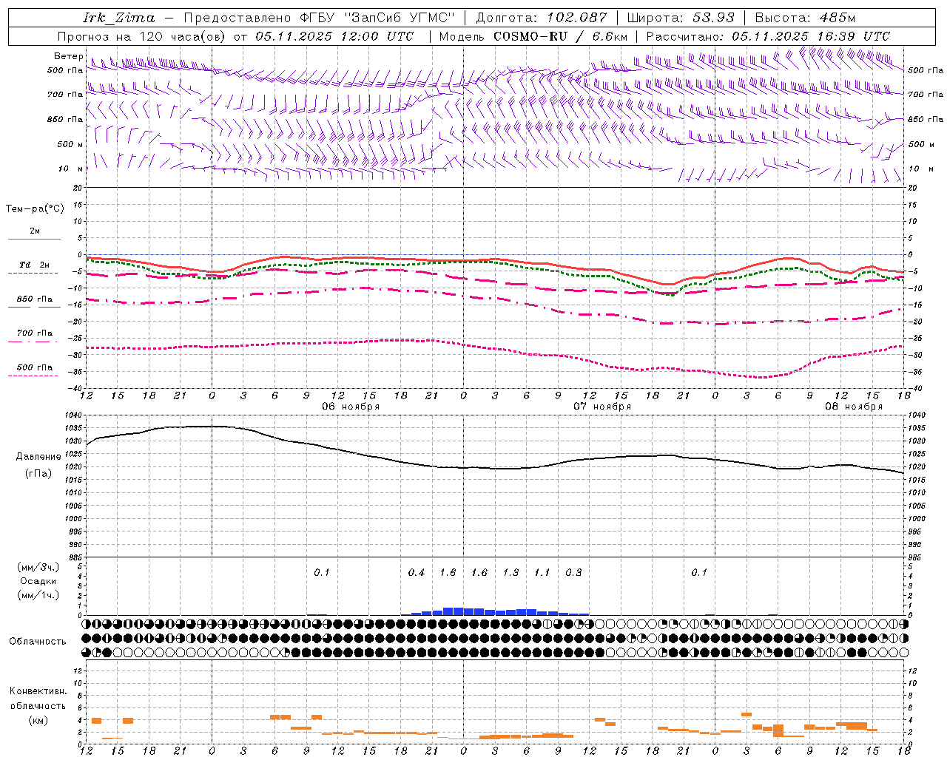Click the 'Давление' pressure panel label
The width and height of the screenshot is (947, 757).
(x=38, y=457)
